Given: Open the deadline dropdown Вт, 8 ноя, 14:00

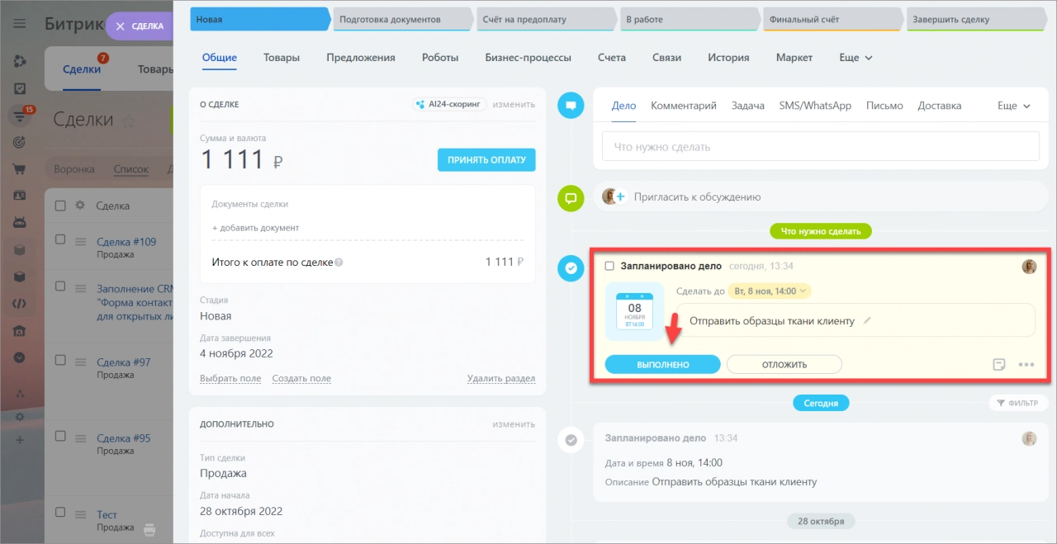Looking at the screenshot, I should [769, 291].
